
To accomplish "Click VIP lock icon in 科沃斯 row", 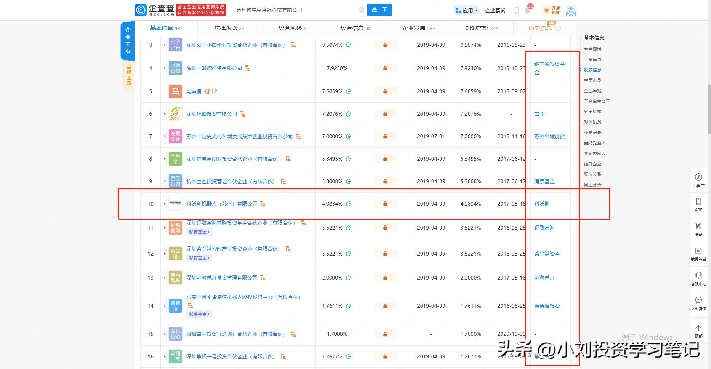I will point(385,204).
